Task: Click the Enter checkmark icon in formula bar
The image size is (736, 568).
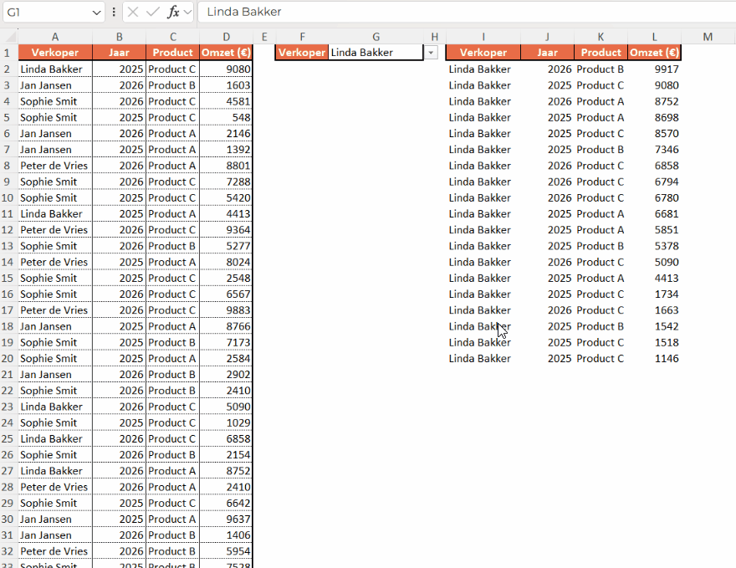Action: pyautogui.click(x=152, y=13)
